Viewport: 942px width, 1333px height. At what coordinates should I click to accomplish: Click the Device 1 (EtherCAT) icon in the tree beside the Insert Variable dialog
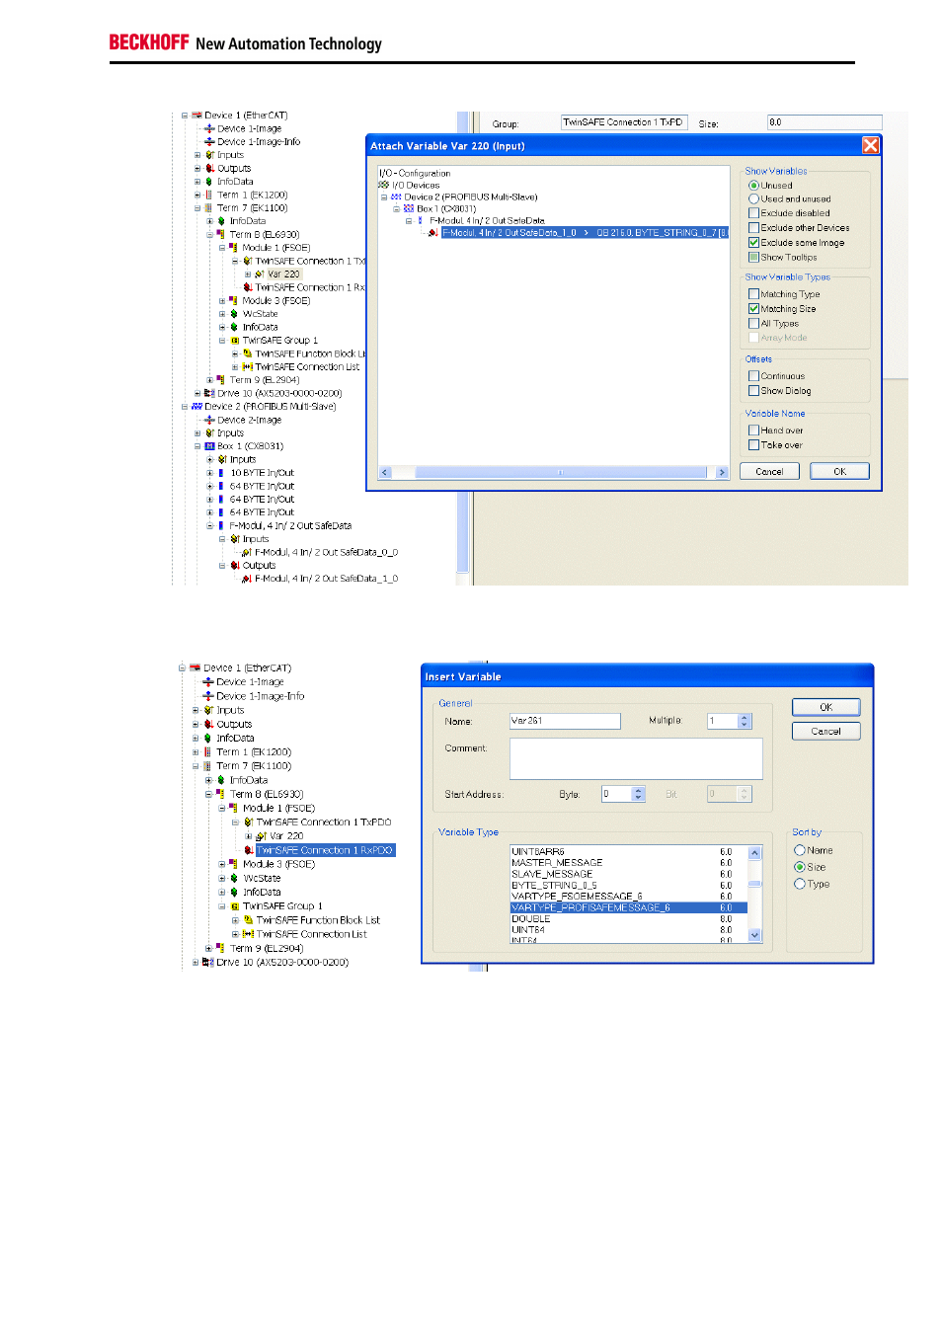pos(196,668)
